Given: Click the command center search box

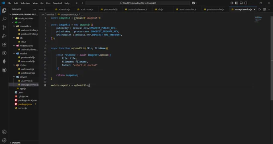Looking at the screenshot, I should (x=138, y=3).
